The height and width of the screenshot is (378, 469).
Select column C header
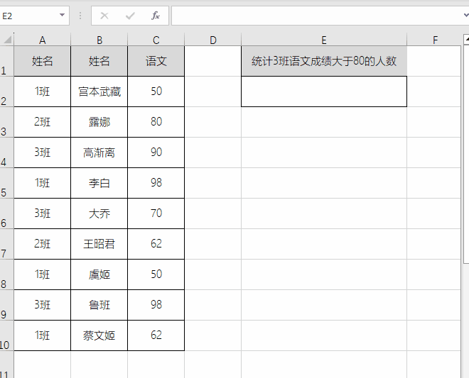pyautogui.click(x=156, y=40)
